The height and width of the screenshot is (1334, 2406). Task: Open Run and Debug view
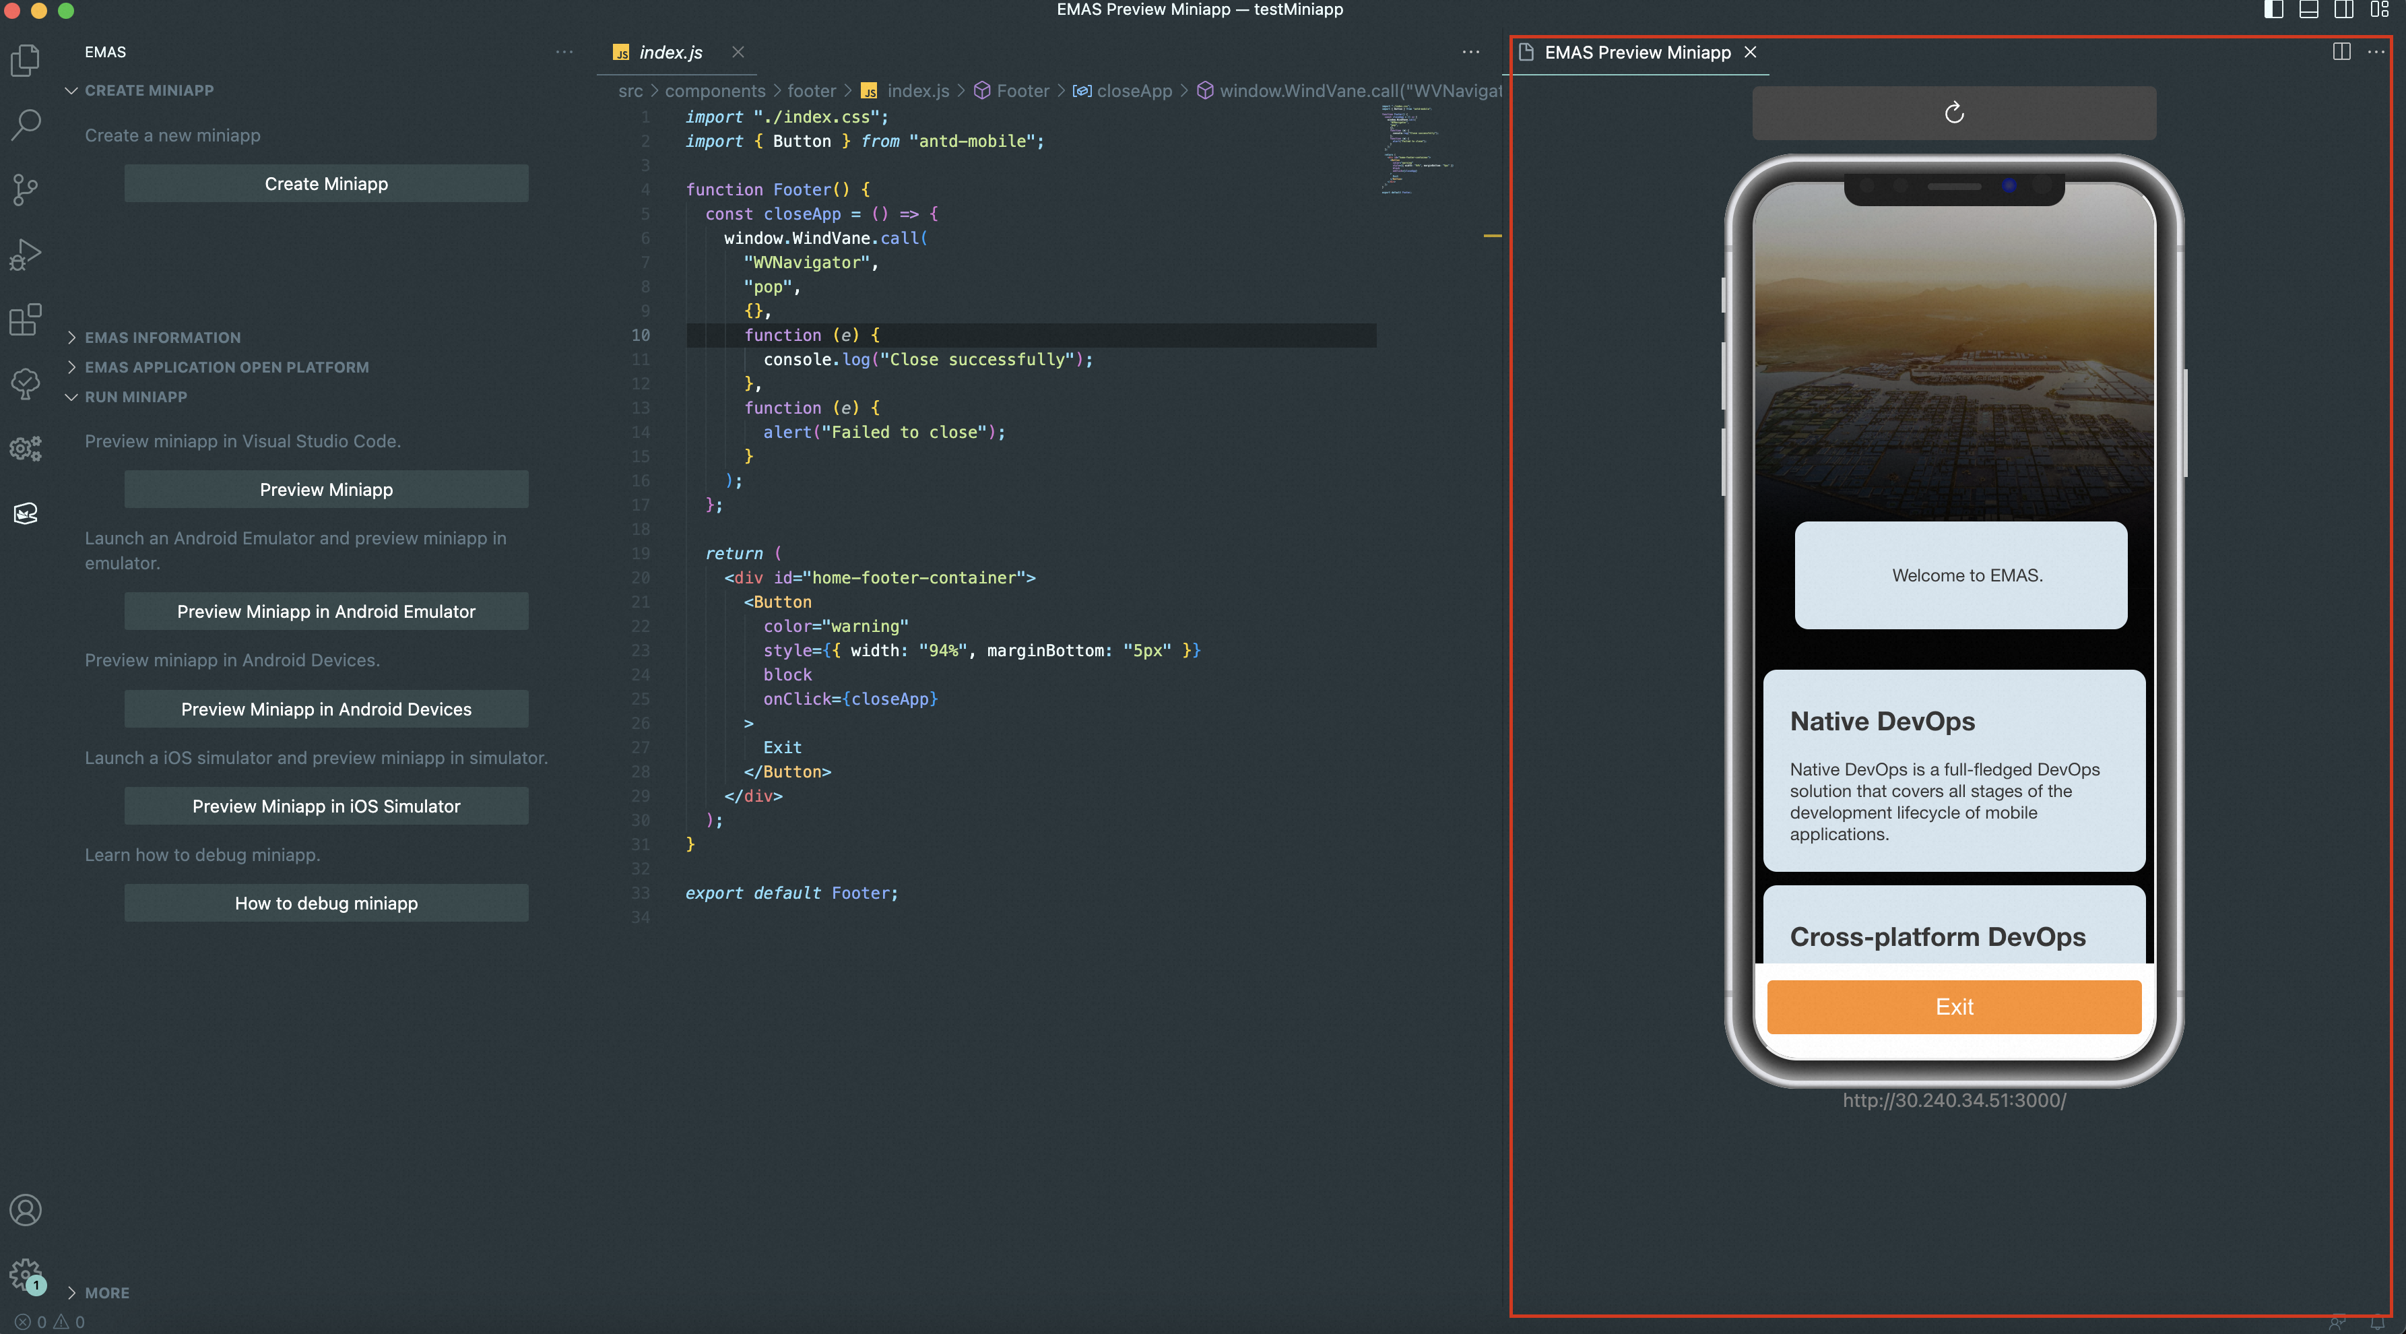25,254
